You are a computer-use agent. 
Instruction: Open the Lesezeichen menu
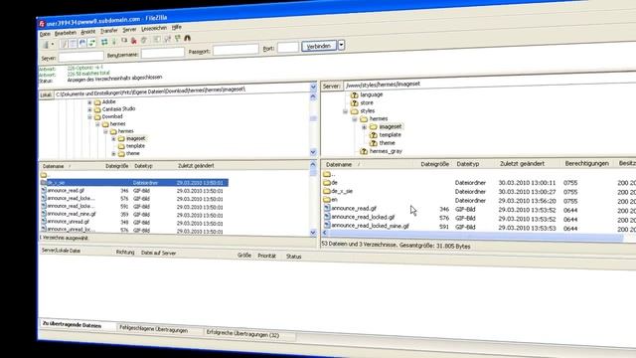click(154, 29)
